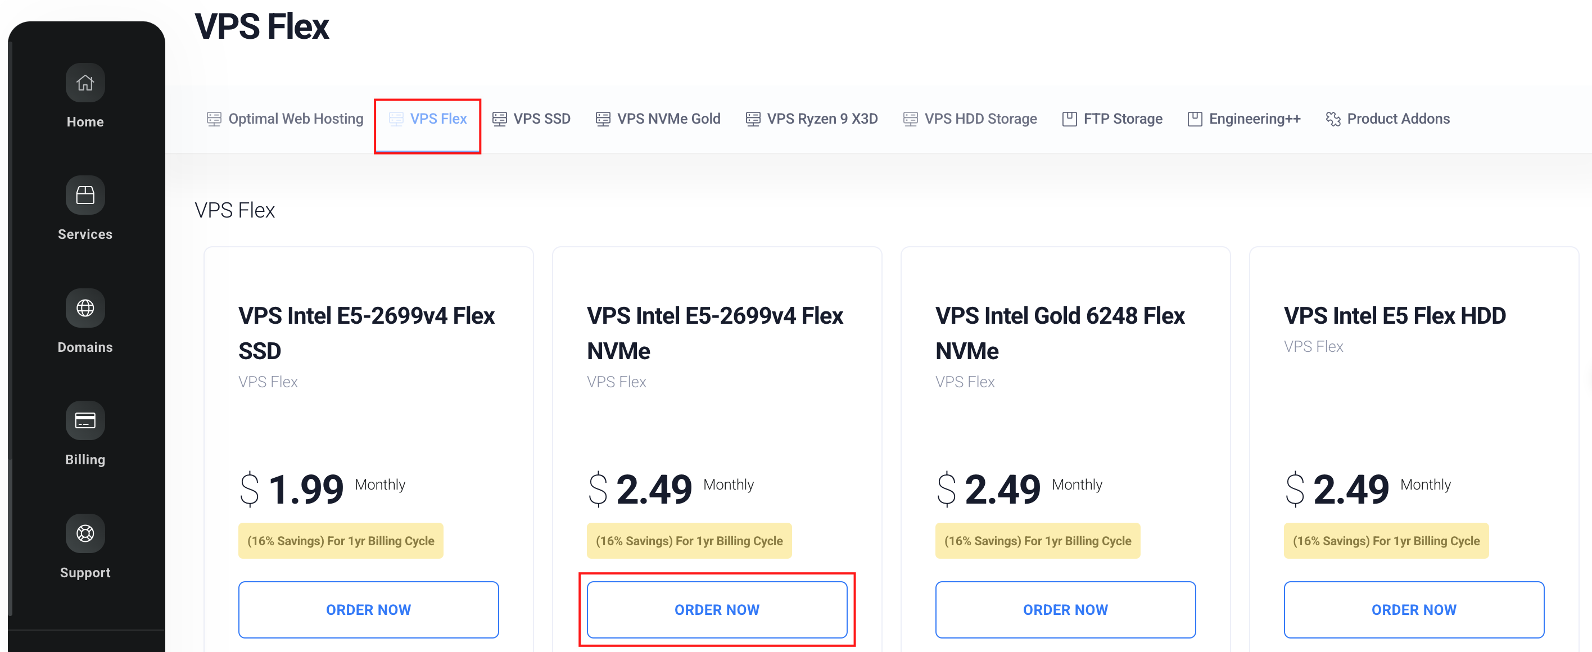Order the E5-2699v4 Flex SSD plan
The width and height of the screenshot is (1592, 652).
368,609
